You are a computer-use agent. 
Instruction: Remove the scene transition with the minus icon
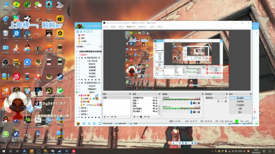[222, 101]
